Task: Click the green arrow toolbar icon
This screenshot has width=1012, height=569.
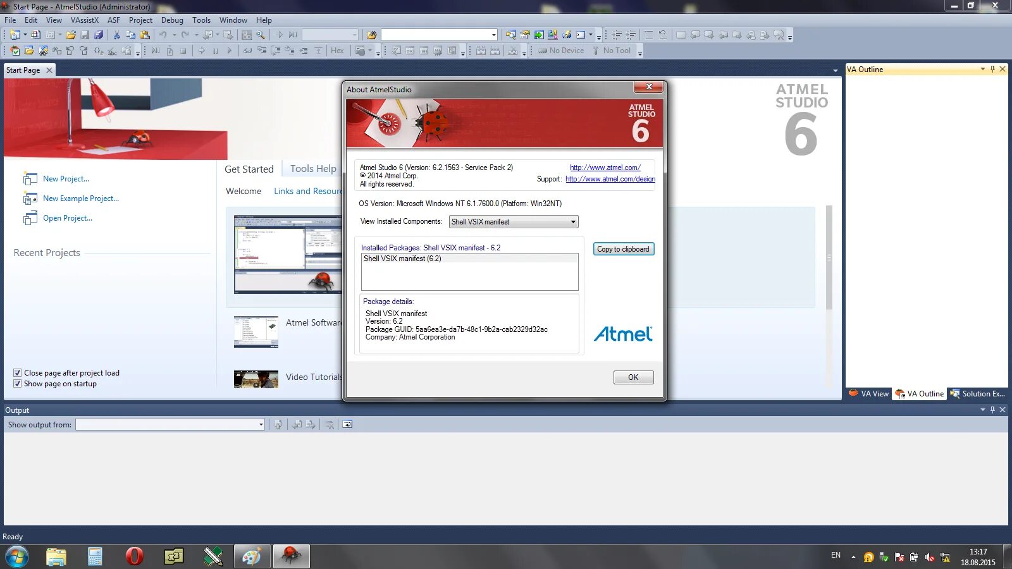Action: pos(539,35)
